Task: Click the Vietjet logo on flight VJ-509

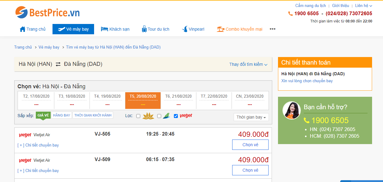Action: pos(25,160)
